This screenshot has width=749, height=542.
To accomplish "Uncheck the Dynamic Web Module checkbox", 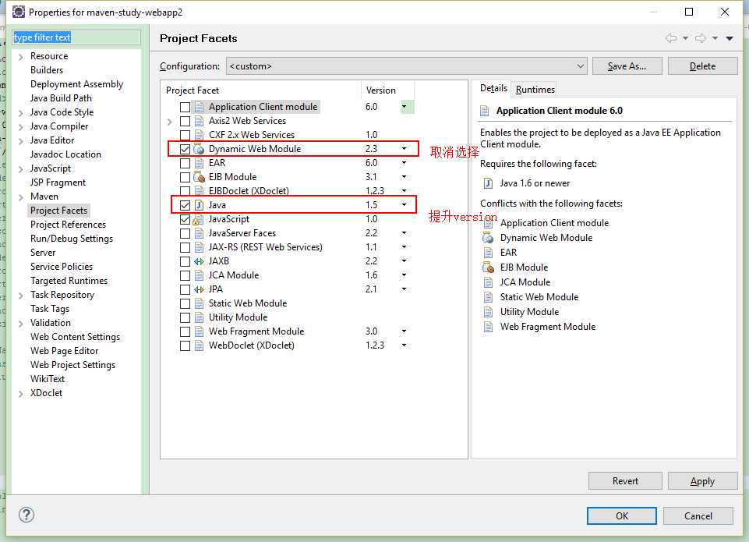I will point(185,149).
